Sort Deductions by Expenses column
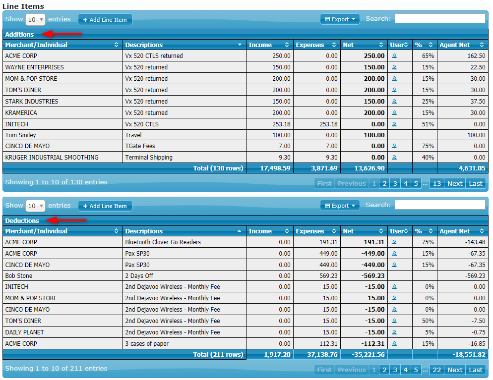 [x=316, y=231]
